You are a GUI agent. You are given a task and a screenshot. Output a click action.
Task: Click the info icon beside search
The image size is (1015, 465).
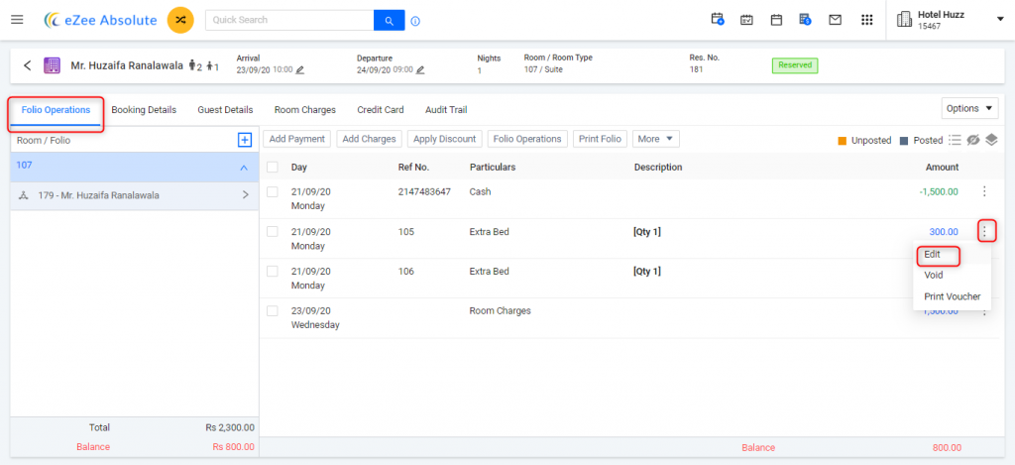point(415,21)
